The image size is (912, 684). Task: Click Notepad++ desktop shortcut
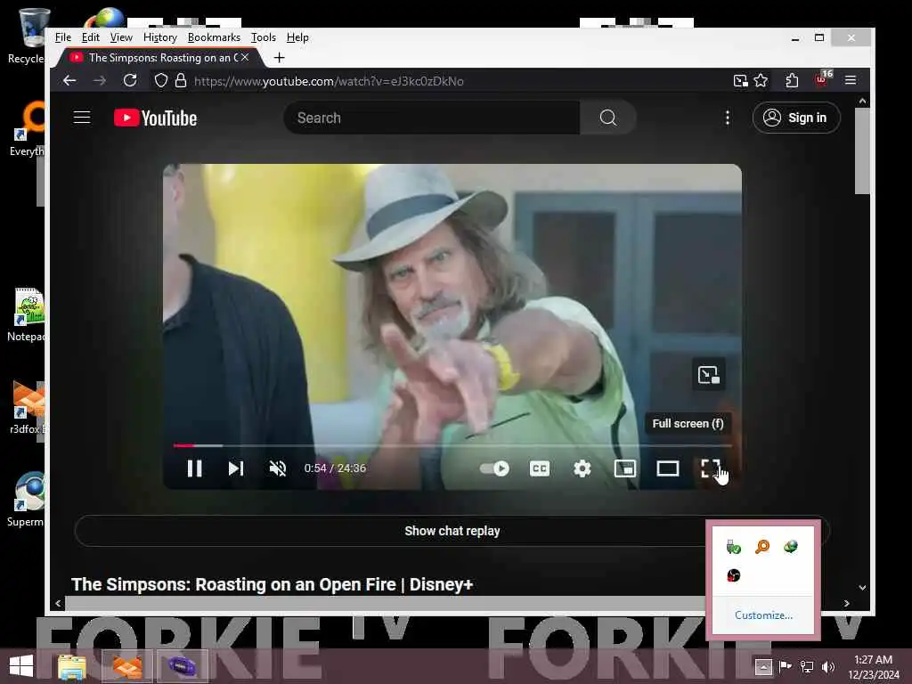tap(27, 314)
